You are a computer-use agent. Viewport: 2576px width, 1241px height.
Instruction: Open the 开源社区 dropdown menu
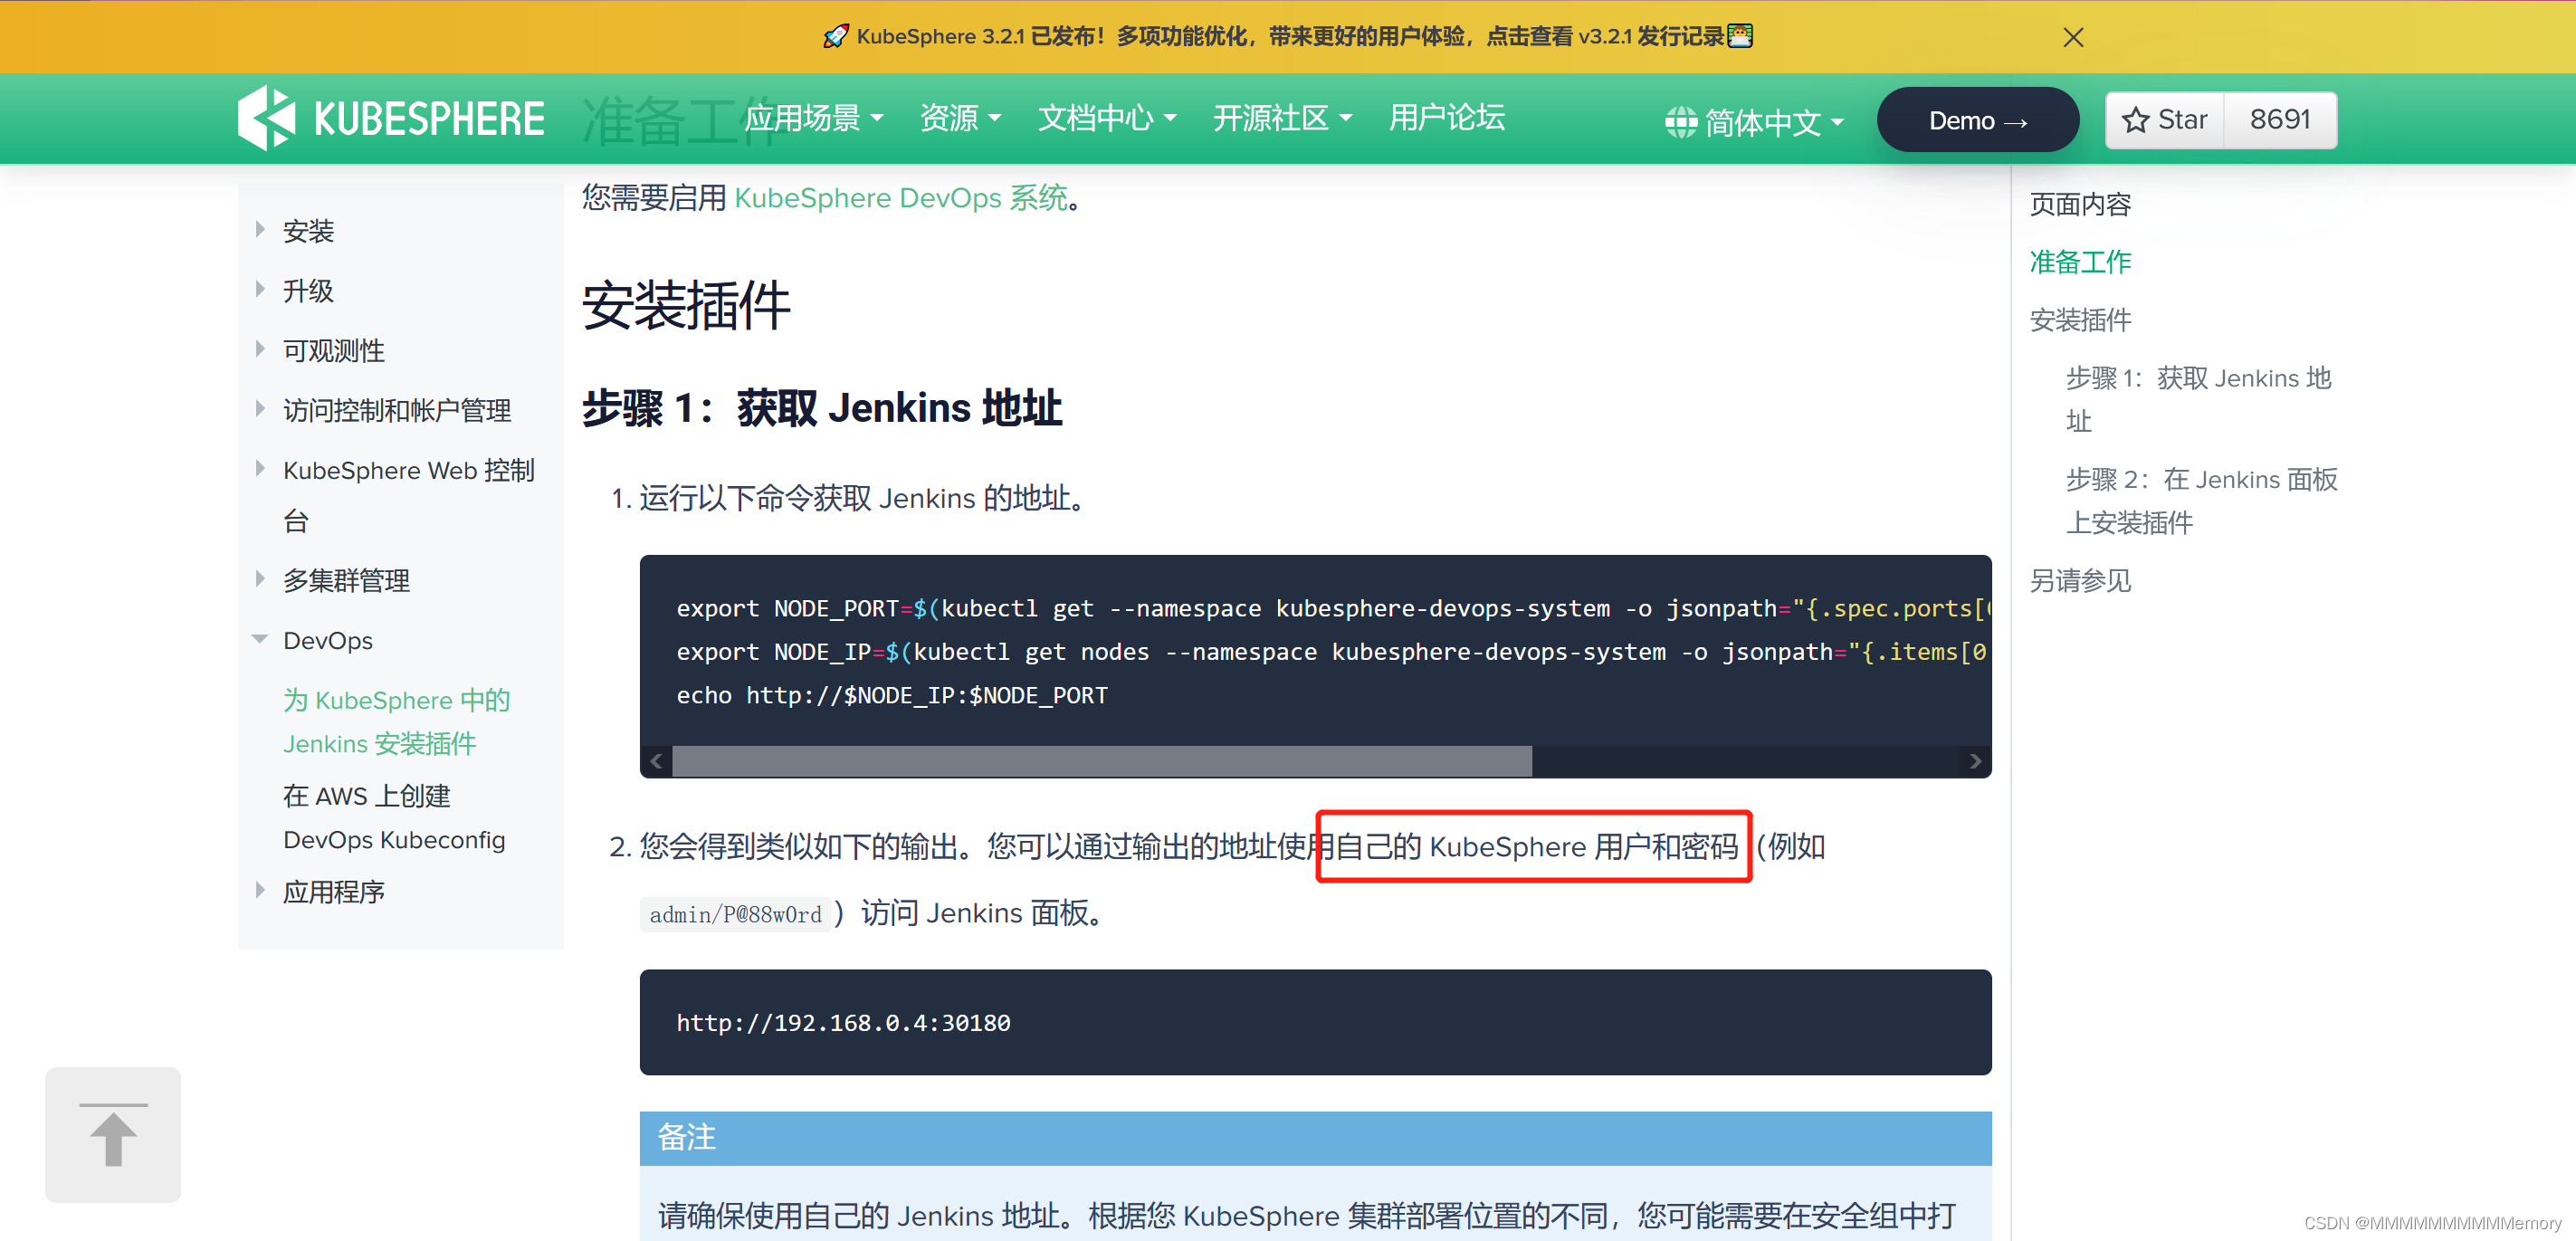pos(1282,118)
